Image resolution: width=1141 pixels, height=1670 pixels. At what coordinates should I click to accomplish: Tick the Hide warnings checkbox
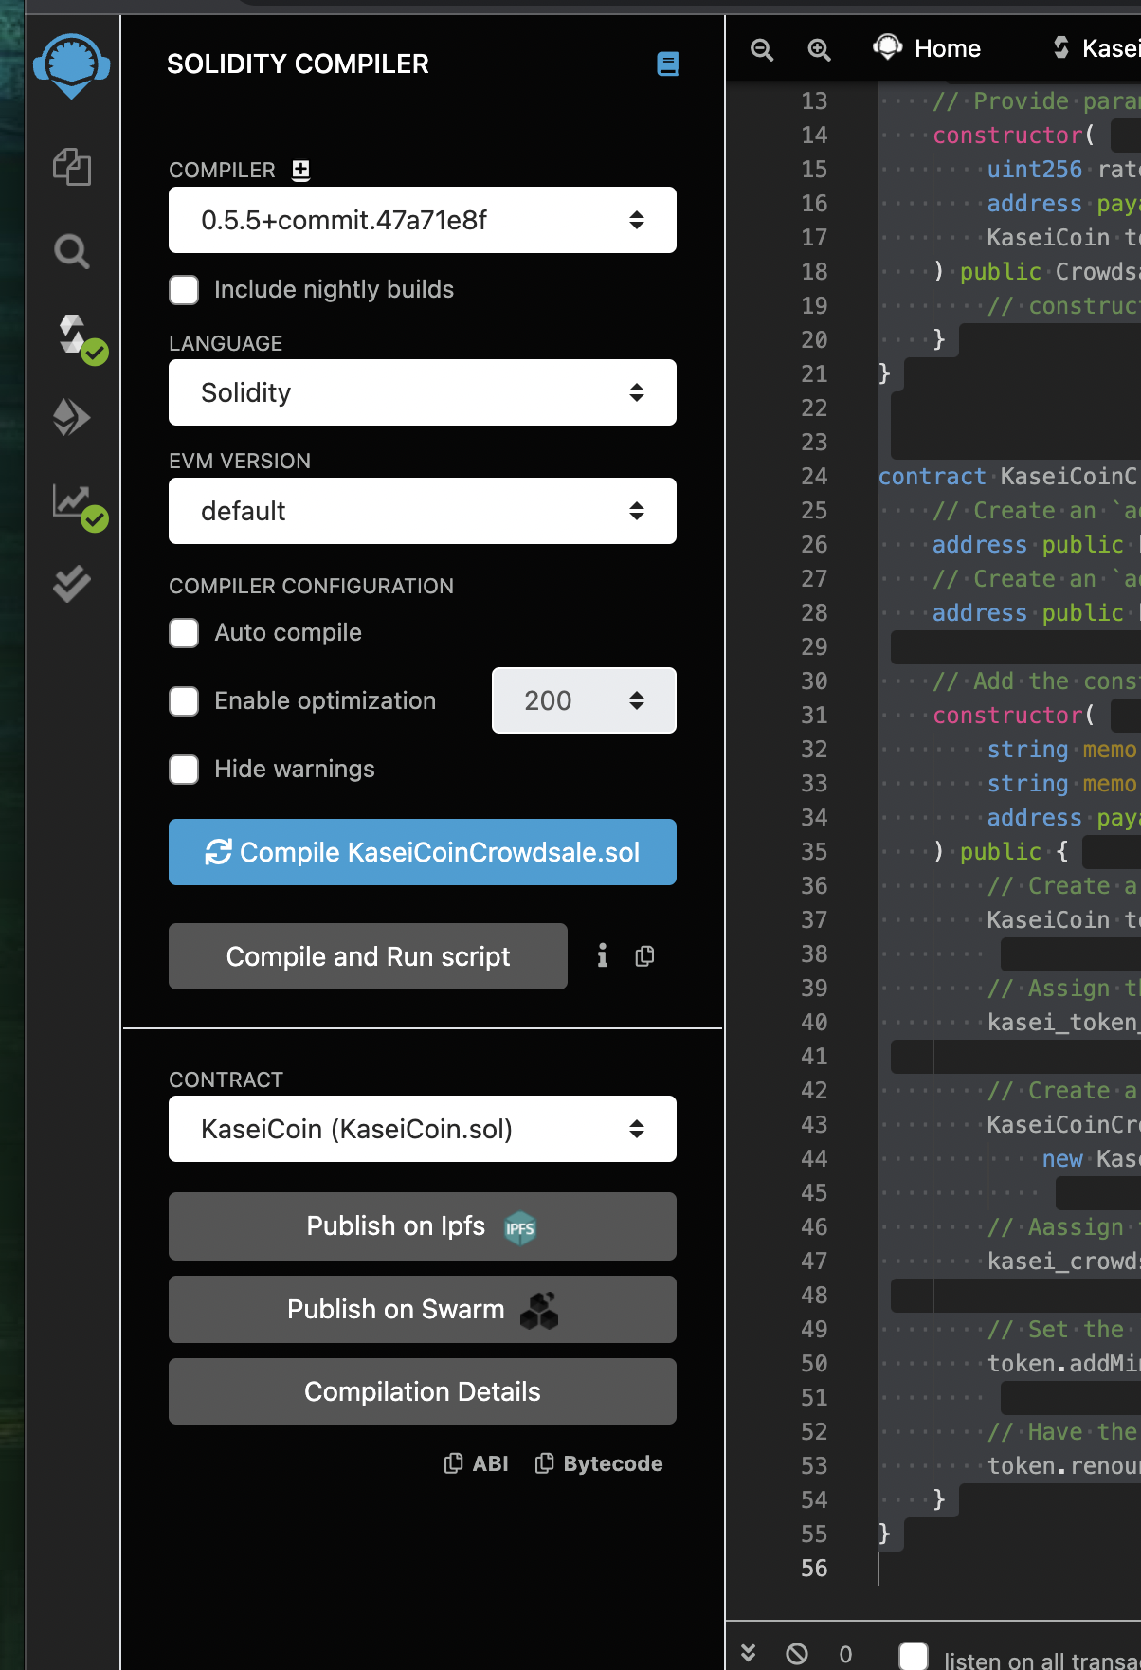click(184, 769)
